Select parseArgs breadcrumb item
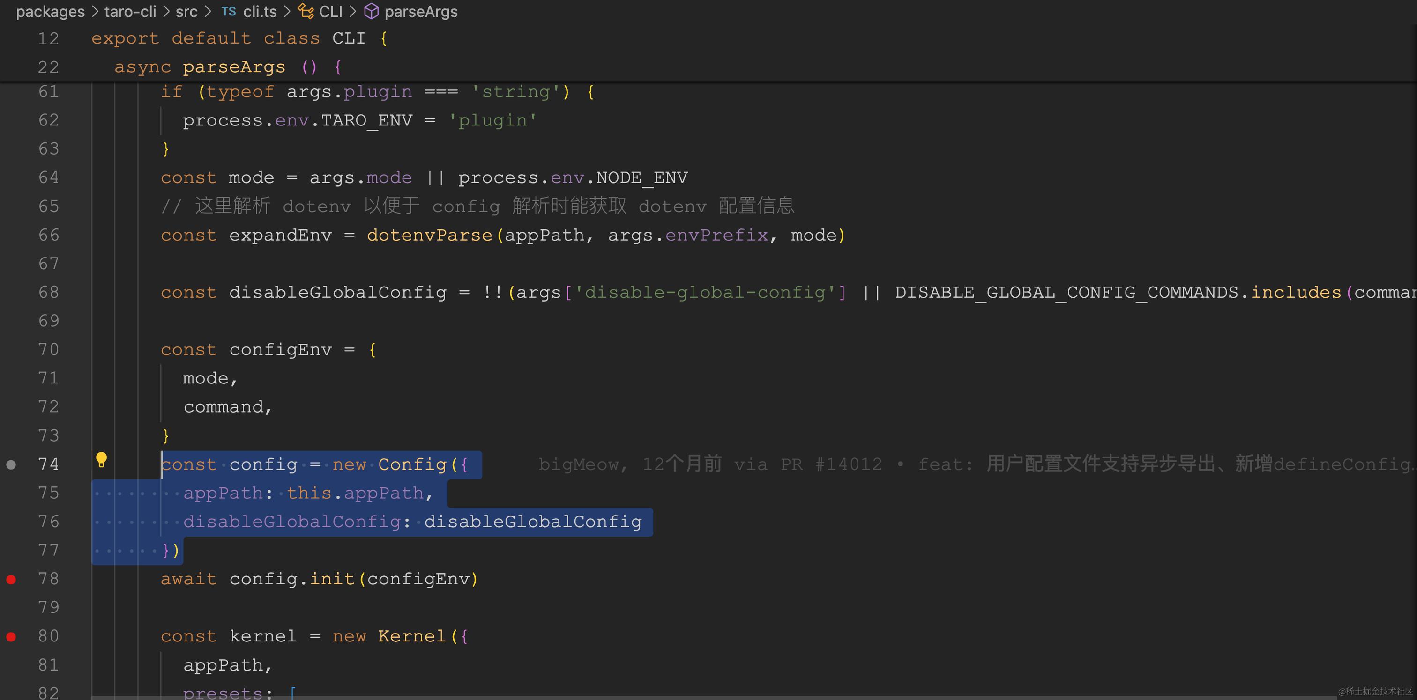The image size is (1417, 700). [x=421, y=12]
